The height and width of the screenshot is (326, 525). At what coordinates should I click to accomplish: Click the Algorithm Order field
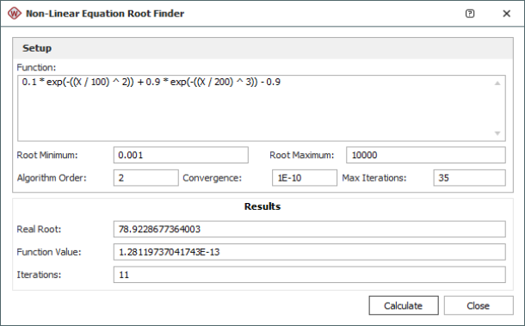tap(146, 178)
